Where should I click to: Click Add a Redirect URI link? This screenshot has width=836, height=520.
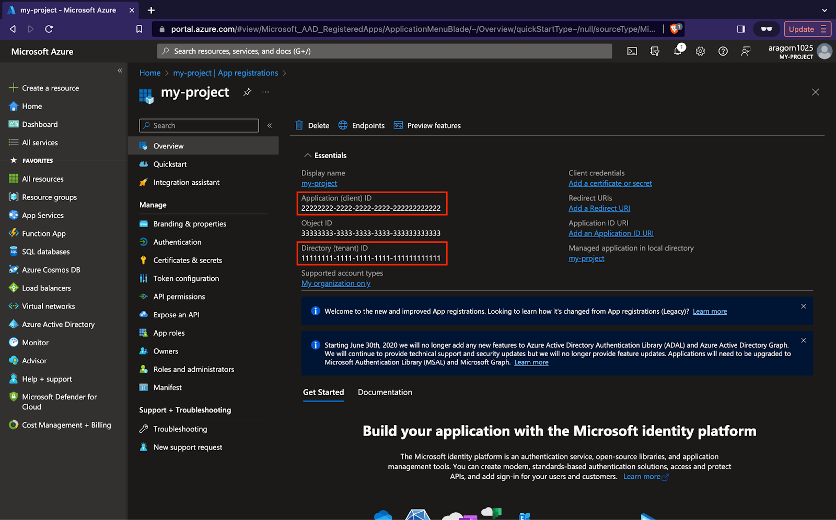point(599,208)
